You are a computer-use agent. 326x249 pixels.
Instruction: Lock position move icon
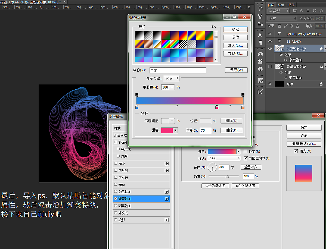point(291,26)
